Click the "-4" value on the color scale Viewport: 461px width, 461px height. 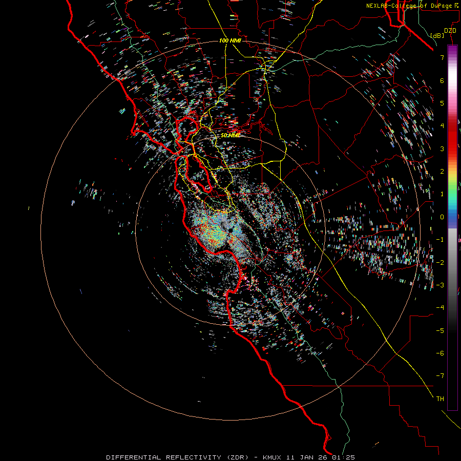point(440,308)
